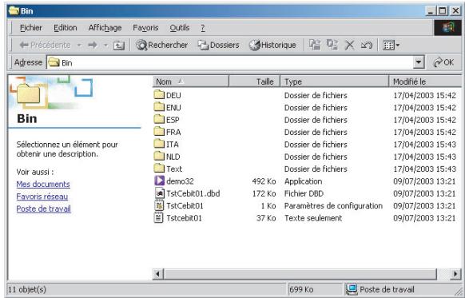Follow the Poste de travail link

point(44,209)
